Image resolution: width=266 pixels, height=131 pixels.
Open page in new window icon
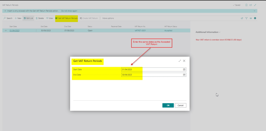point(251,5)
